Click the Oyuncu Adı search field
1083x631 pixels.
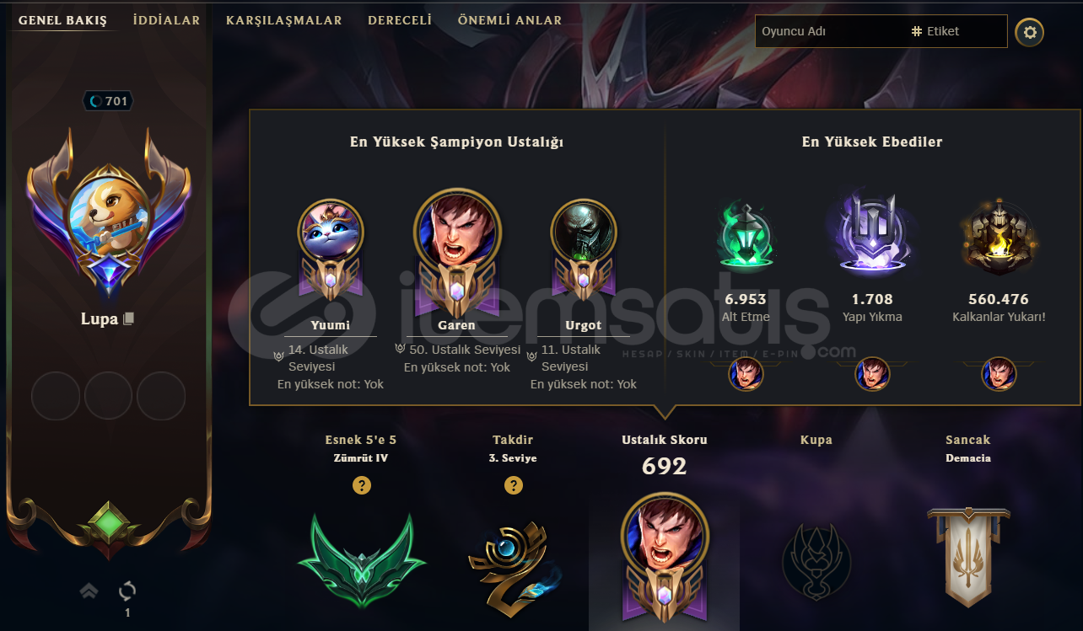[x=831, y=31]
